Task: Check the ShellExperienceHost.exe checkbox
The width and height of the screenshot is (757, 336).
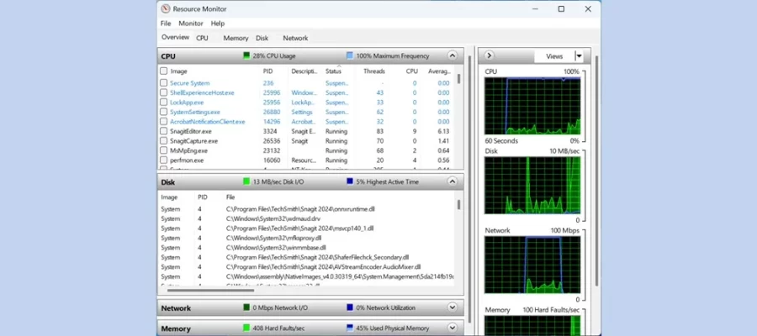Action: pos(164,92)
